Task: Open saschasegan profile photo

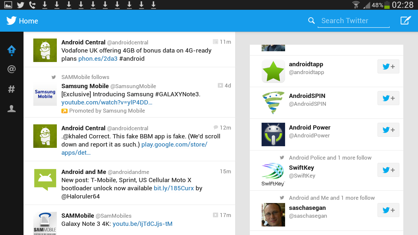Action: [x=273, y=215]
